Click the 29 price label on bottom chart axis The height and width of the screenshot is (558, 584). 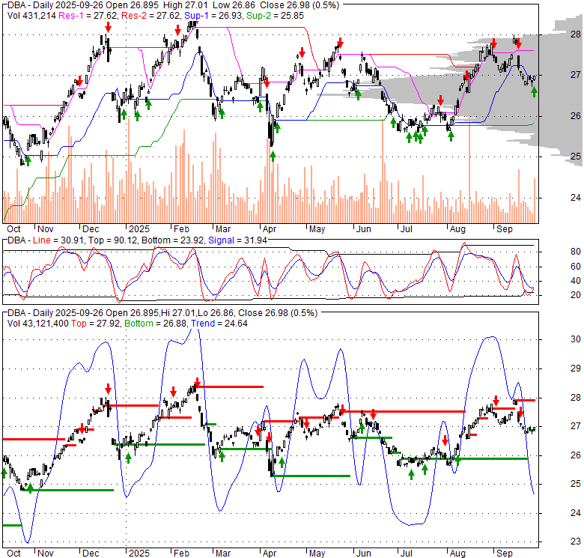576,369
